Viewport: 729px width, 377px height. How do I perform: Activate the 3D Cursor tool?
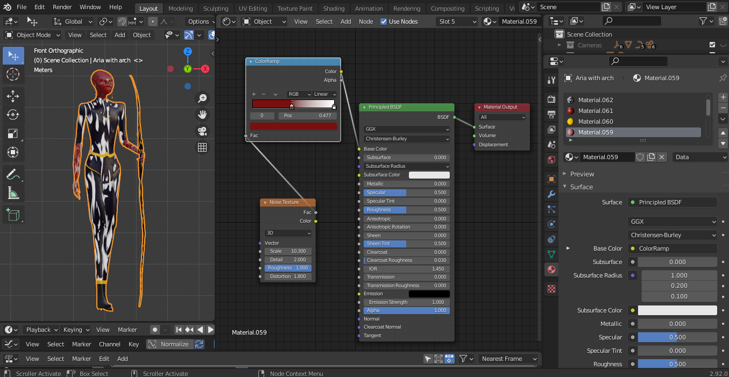pos(13,75)
